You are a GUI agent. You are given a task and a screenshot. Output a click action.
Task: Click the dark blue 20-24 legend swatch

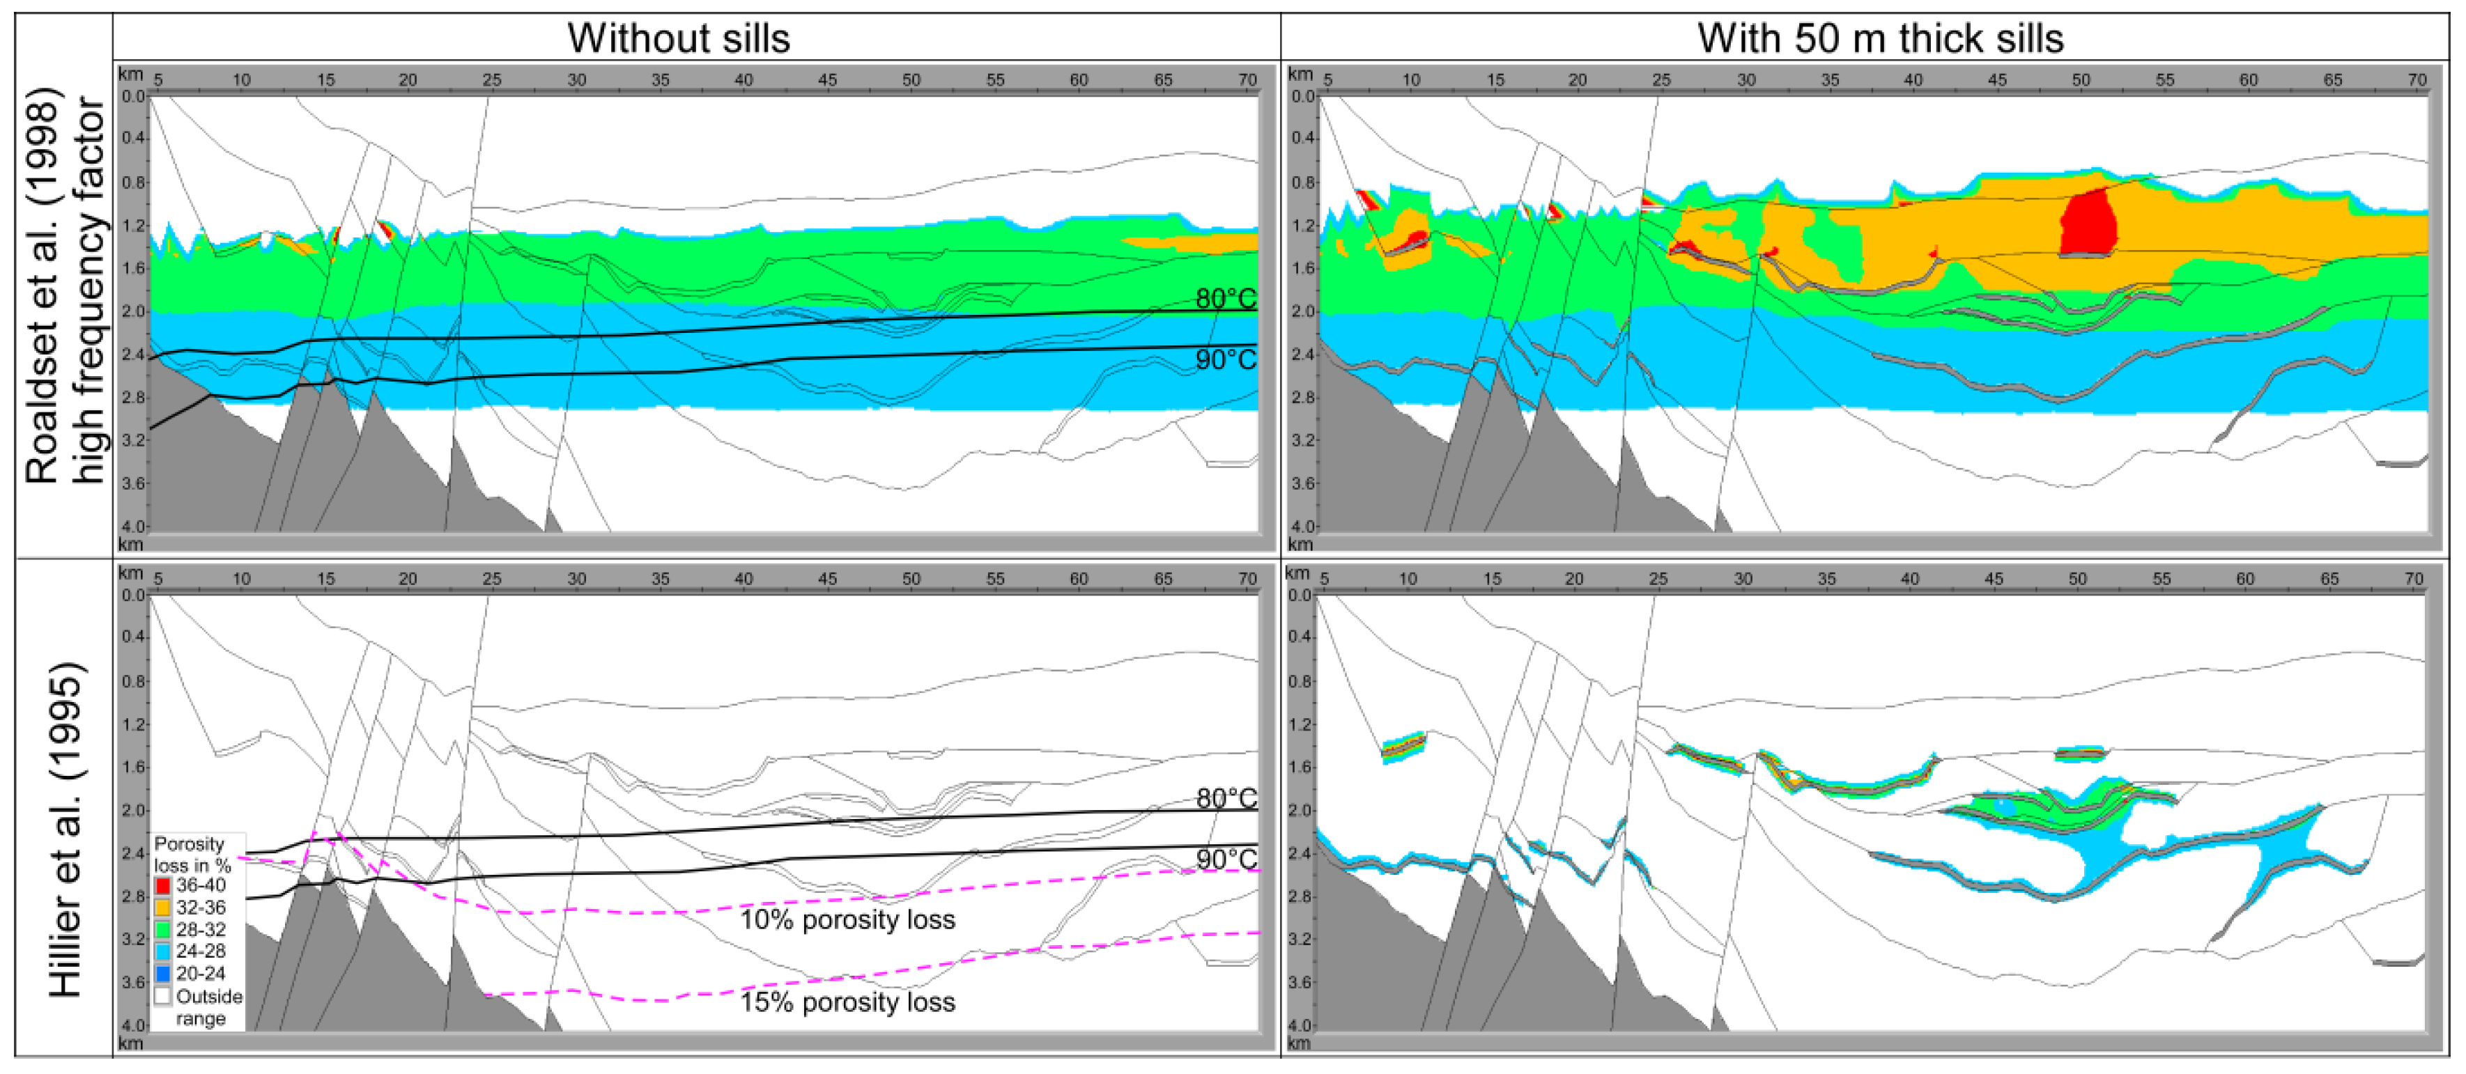click(x=163, y=974)
